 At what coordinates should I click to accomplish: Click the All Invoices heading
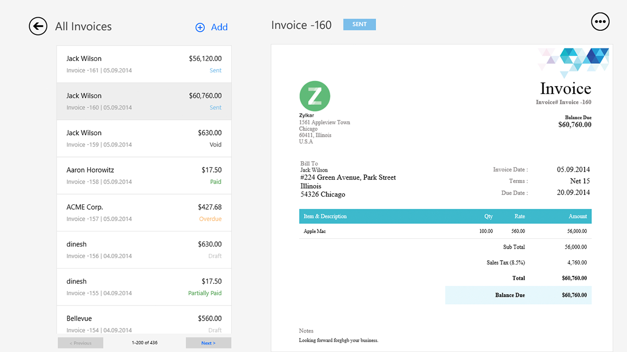click(x=84, y=27)
